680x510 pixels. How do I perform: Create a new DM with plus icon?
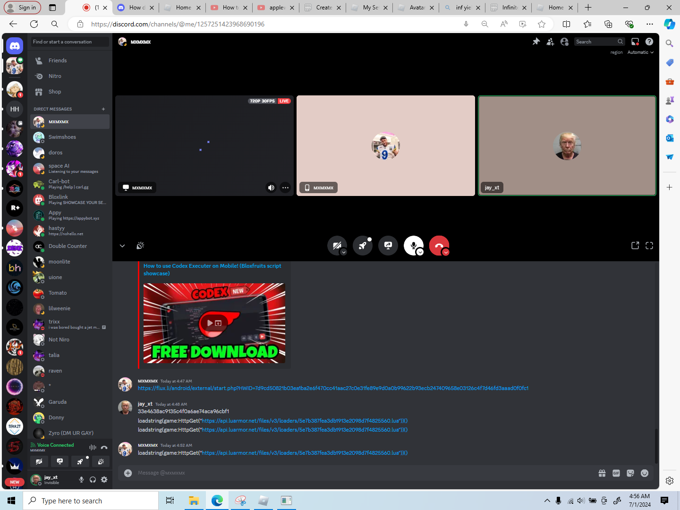tap(103, 109)
